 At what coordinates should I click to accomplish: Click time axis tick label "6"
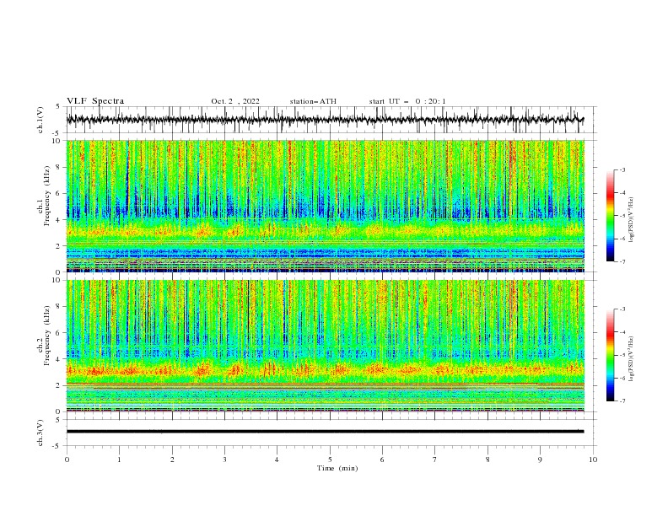coord(382,460)
